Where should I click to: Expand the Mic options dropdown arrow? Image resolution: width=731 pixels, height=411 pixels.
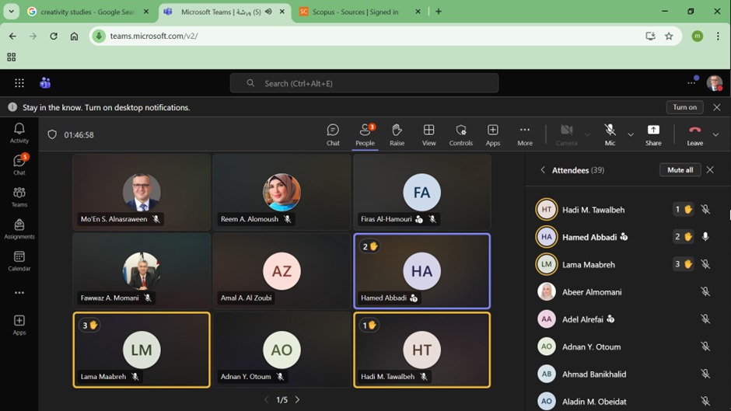[631, 135]
